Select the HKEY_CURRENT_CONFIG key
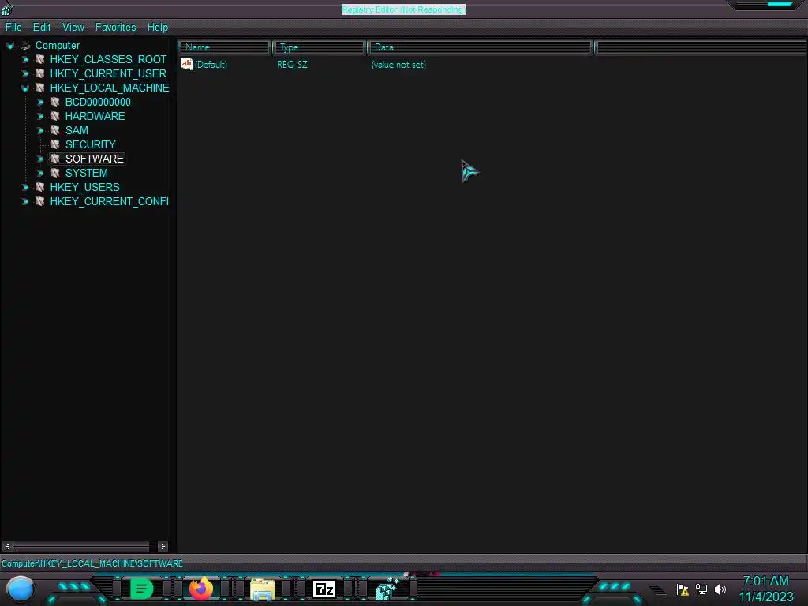Image resolution: width=808 pixels, height=606 pixels. [109, 201]
